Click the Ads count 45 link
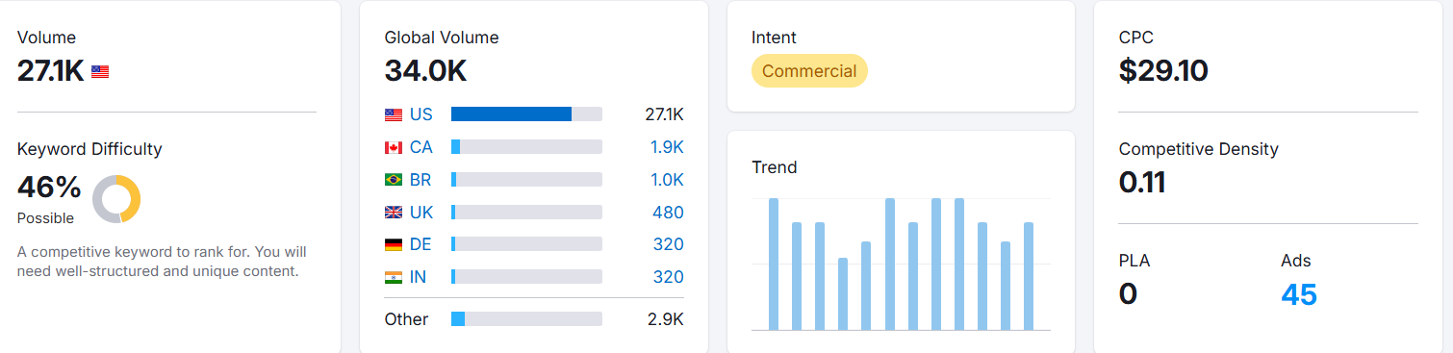This screenshot has width=1453, height=353. (x=1299, y=293)
